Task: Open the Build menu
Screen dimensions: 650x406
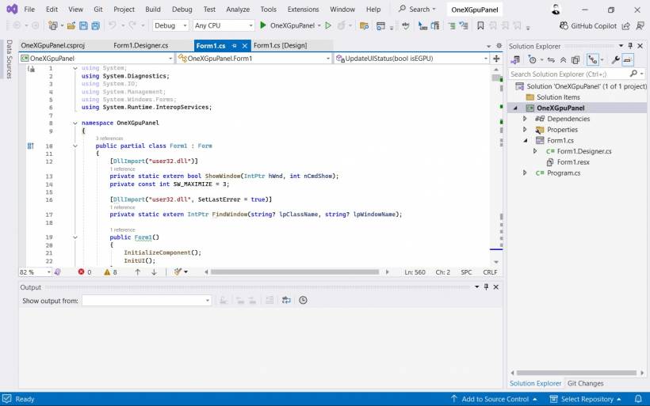Action: pos(153,9)
